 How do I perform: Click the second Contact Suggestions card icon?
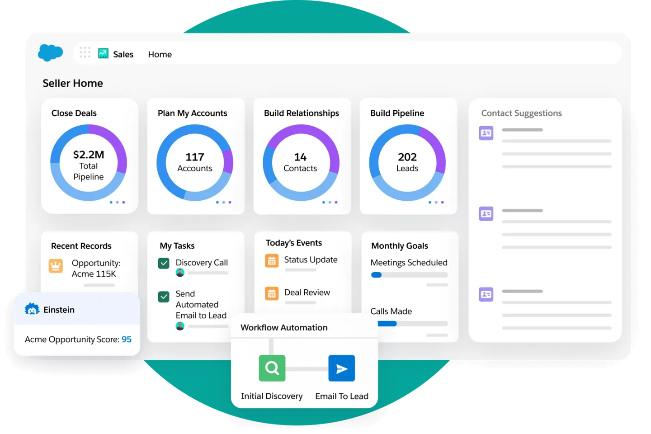coord(486,214)
